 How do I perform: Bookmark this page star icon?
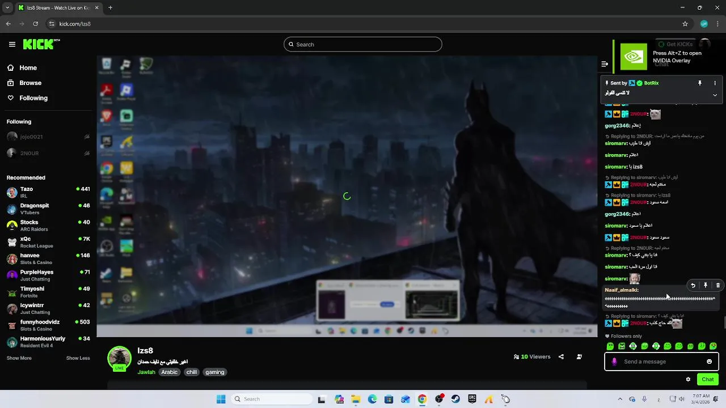pos(685,24)
